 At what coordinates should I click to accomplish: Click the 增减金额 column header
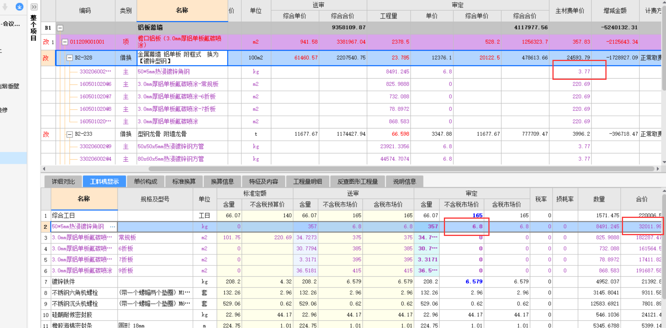pos(615,11)
